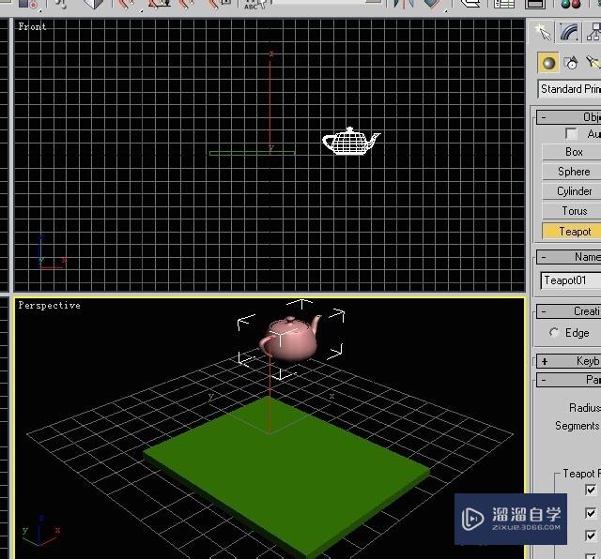601x559 pixels.
Task: Open the Curve Editor toolbar icon
Action: click(x=504, y=4)
